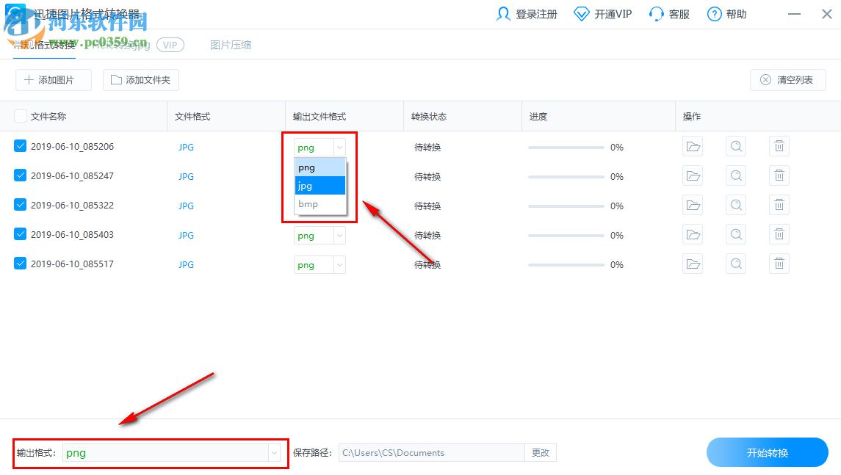The height and width of the screenshot is (475, 841).
Task: Delete file 2019-06-10_085206 with trash icon
Action: click(779, 146)
